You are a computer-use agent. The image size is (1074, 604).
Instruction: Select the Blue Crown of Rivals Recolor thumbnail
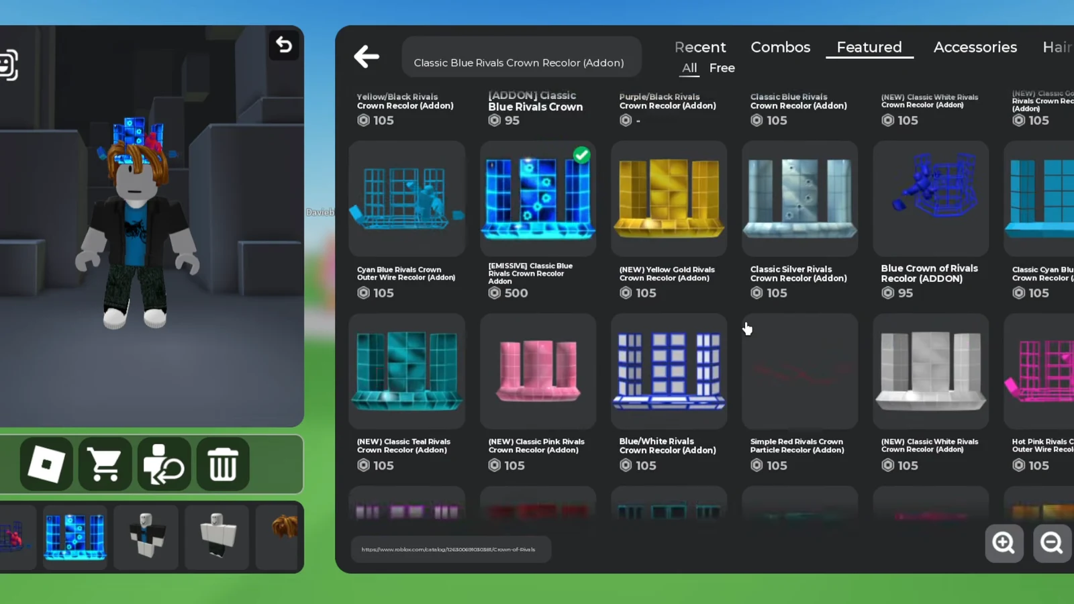tap(930, 199)
